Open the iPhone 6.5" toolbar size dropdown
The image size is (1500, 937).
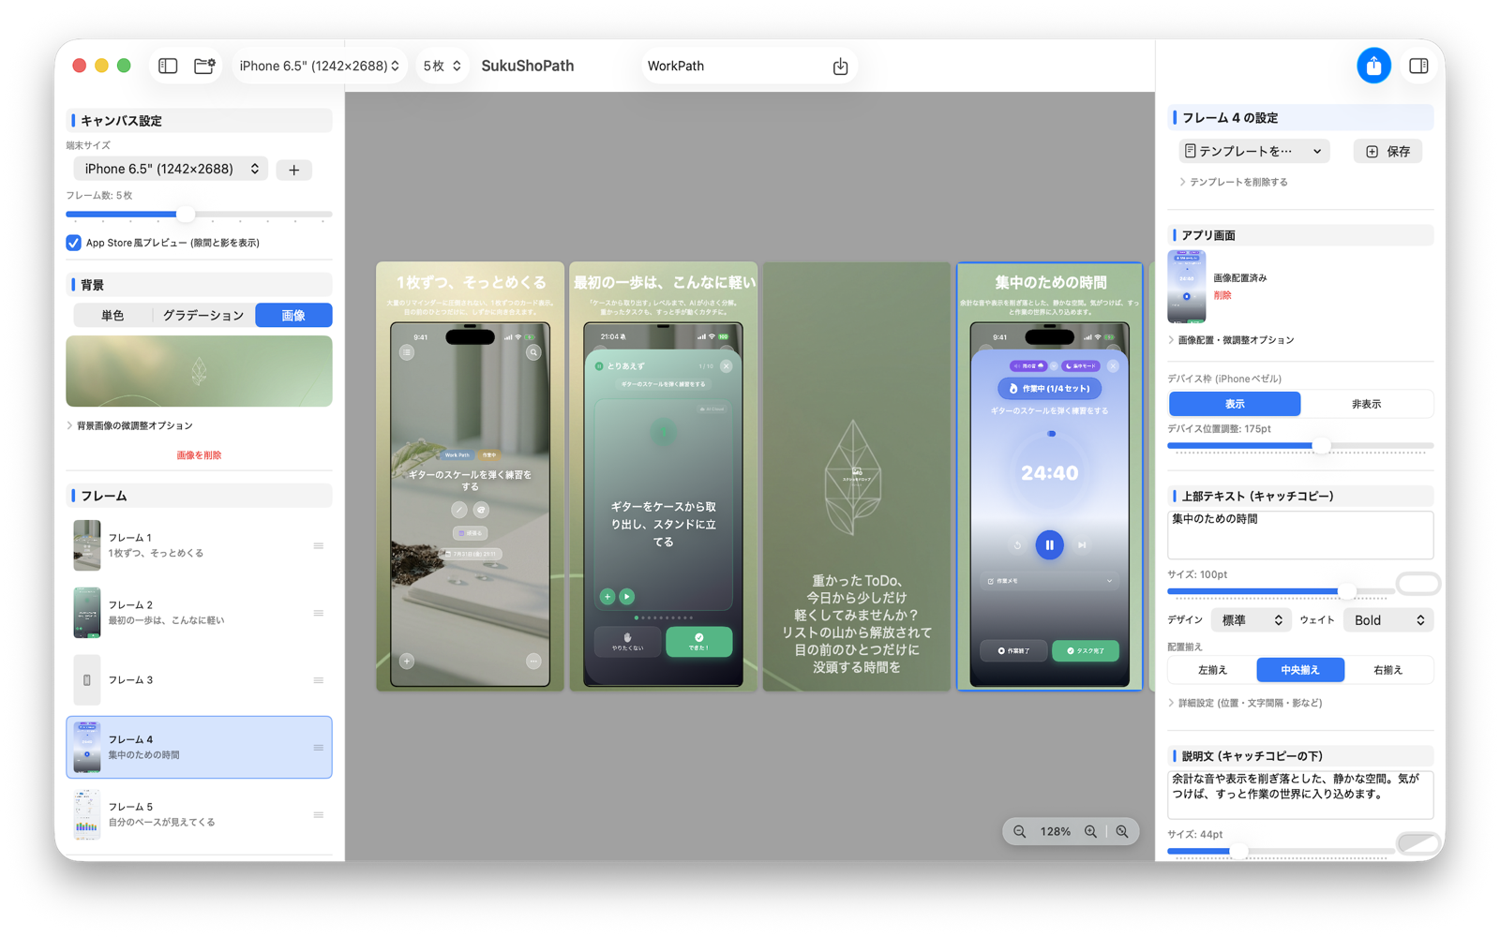(x=320, y=66)
